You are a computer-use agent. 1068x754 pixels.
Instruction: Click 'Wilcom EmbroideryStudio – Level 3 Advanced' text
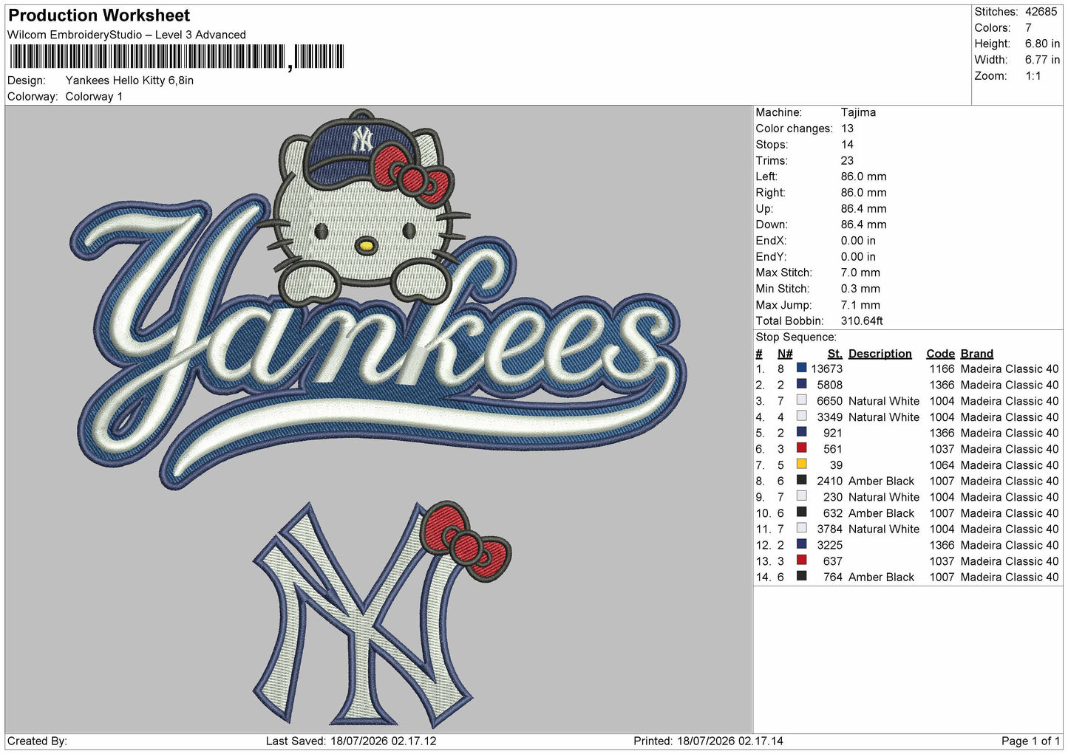tap(126, 35)
